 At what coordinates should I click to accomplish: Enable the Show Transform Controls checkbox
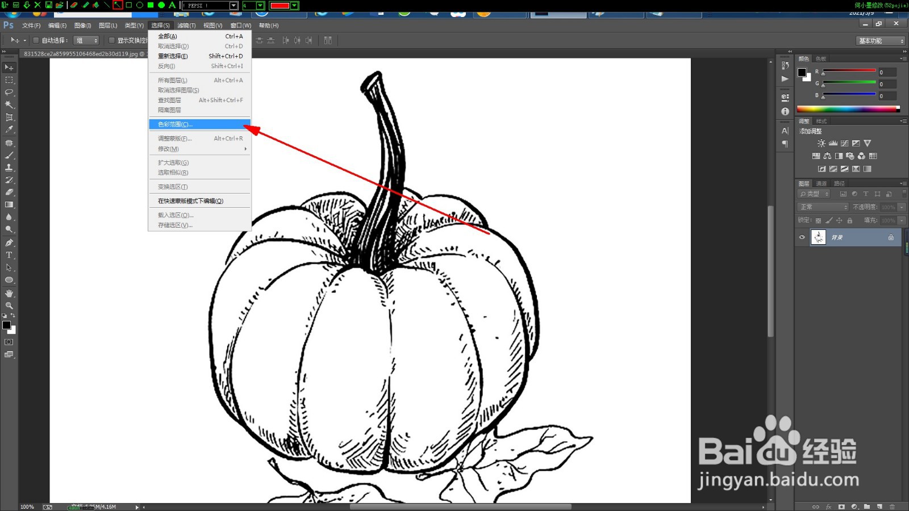pos(111,40)
